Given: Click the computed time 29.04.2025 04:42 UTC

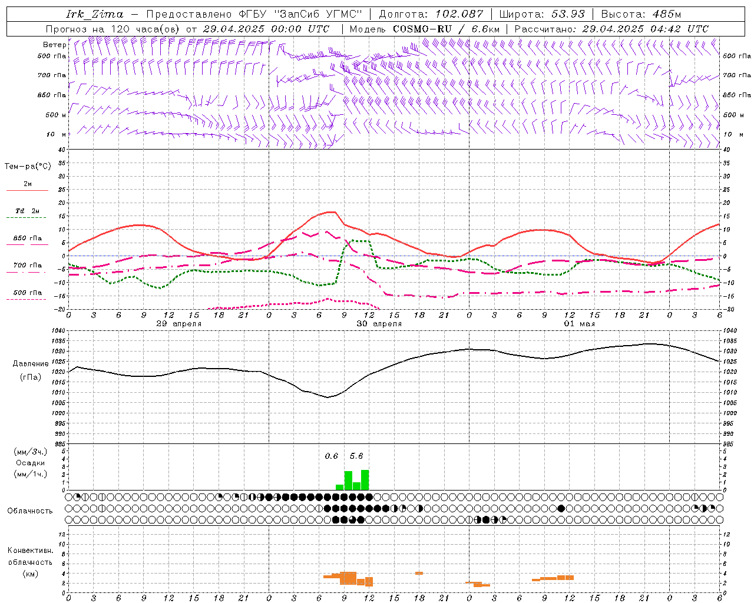Looking at the screenshot, I should coord(646,29).
